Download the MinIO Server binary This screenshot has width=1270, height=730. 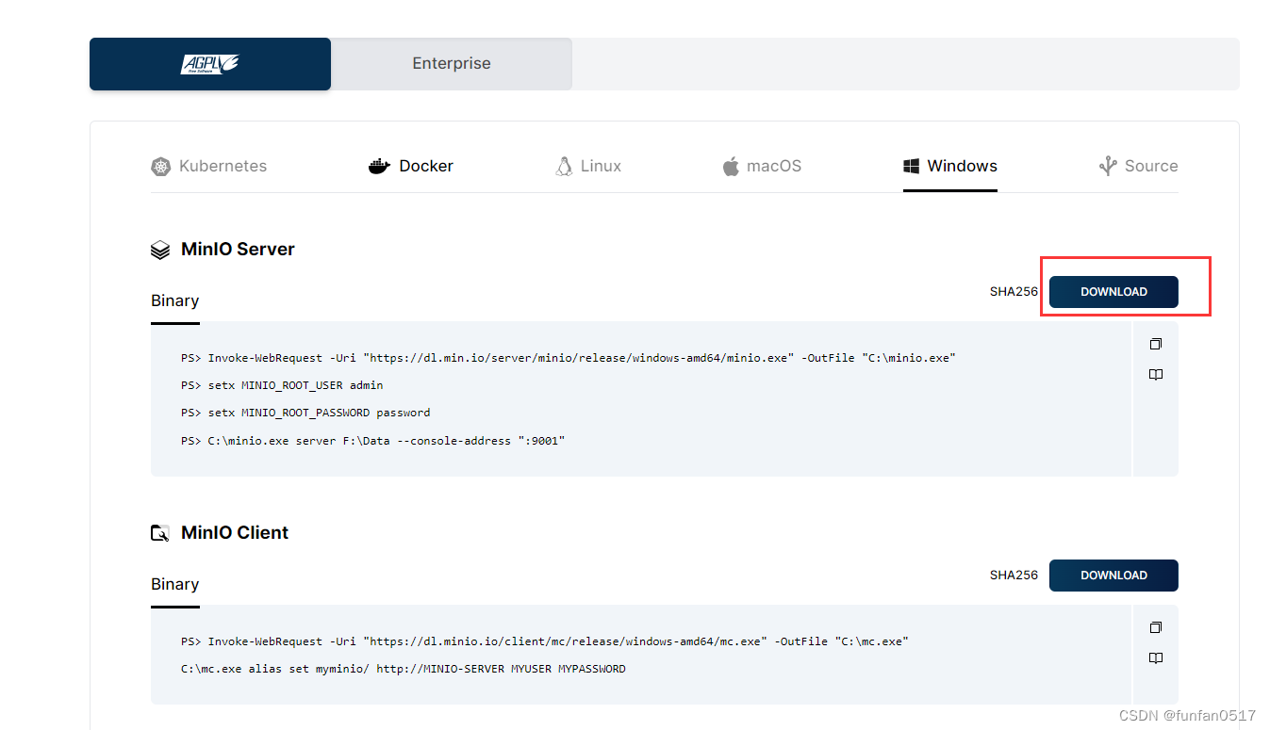coord(1113,292)
